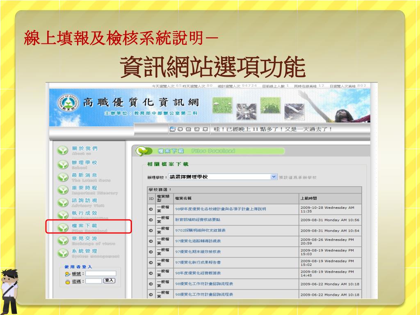Screen dimensions: 420x315
Task: Click timestamp 2009-08-19 Wednesday PM 15:03
Action: (327, 252)
